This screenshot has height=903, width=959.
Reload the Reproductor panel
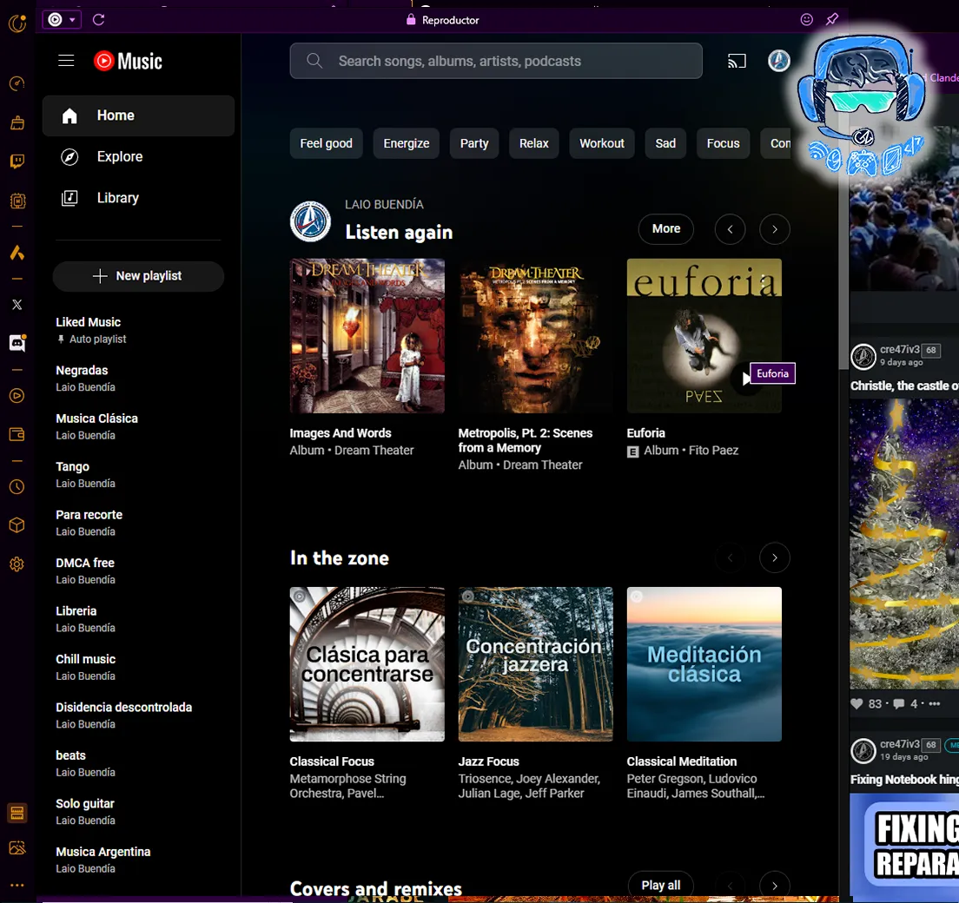[98, 20]
